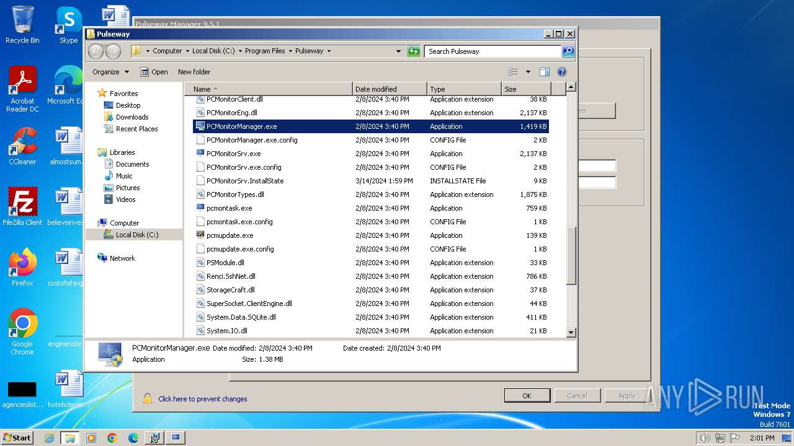Select Network in navigation pane

click(x=122, y=258)
